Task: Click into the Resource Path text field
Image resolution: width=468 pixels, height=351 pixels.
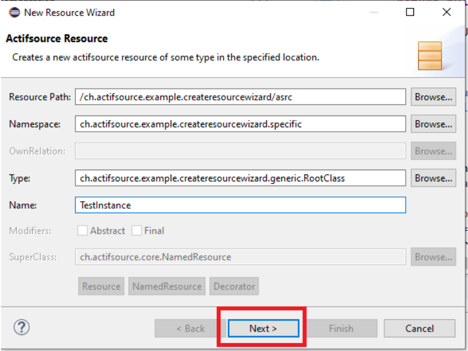Action: point(240,97)
